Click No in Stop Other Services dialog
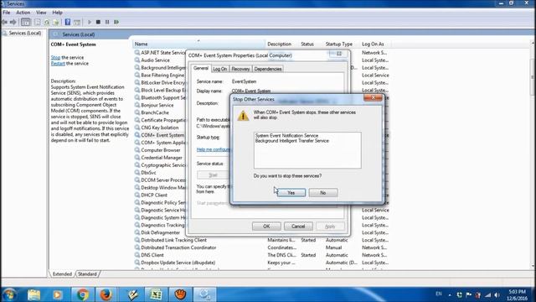 (323, 193)
